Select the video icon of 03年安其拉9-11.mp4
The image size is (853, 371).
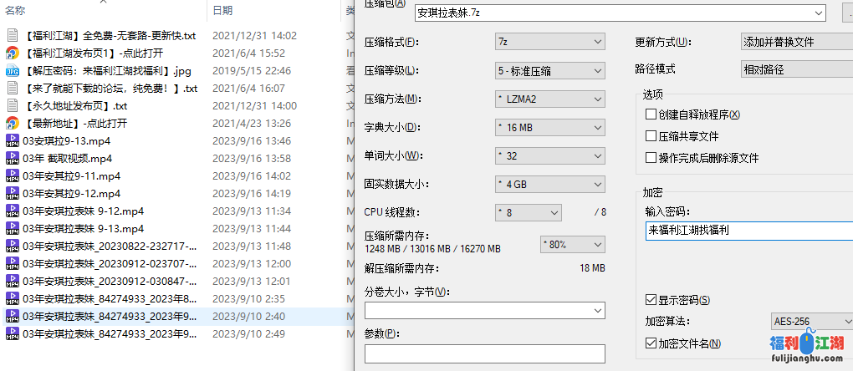tap(12, 176)
